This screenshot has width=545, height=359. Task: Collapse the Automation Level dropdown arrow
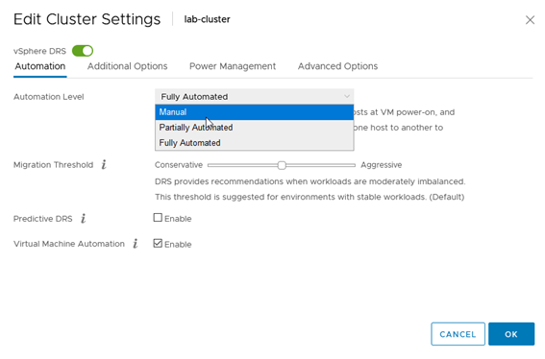point(347,97)
